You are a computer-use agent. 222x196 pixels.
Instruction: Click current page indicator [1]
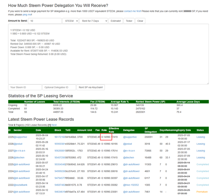(49, 125)
